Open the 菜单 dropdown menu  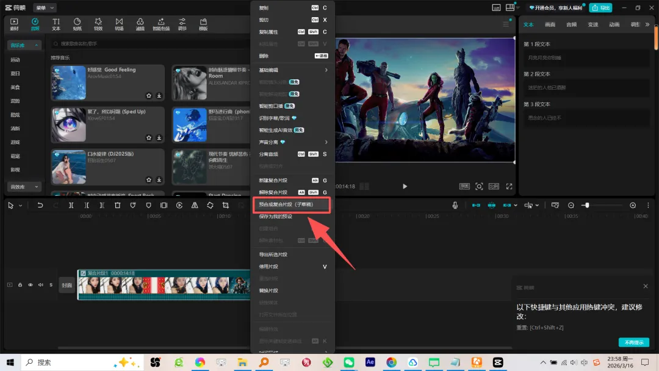pos(45,7)
